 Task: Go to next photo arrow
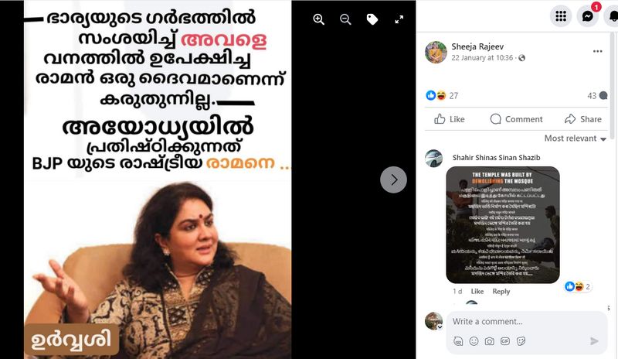(x=393, y=179)
